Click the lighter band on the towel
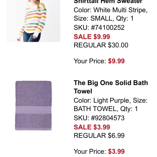This screenshot has width=157, height=157. (x=33, y=109)
